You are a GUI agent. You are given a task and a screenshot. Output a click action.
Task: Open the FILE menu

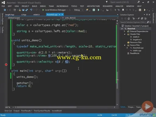tap(3, 6)
